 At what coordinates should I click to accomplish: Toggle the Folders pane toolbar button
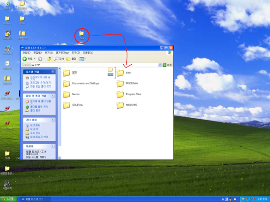[x=71, y=59]
